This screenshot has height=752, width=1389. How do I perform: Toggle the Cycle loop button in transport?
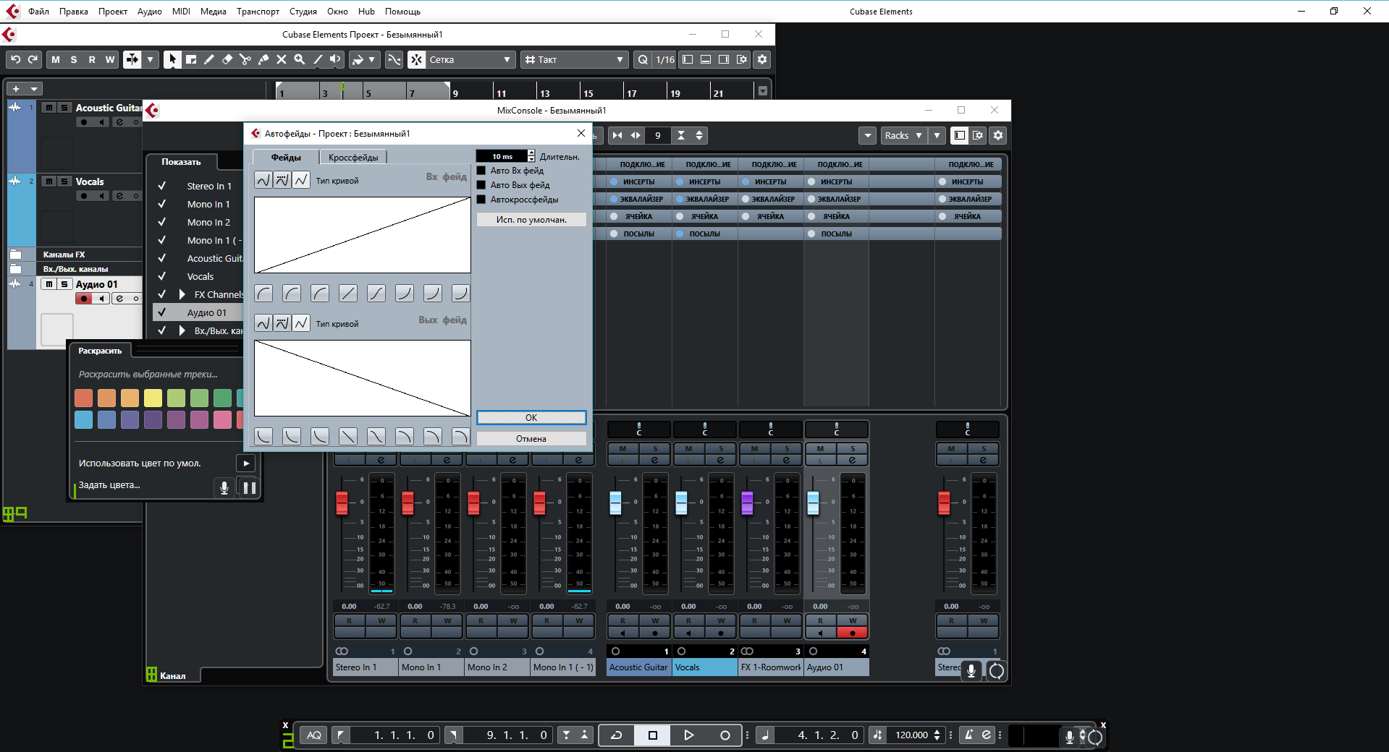point(617,735)
